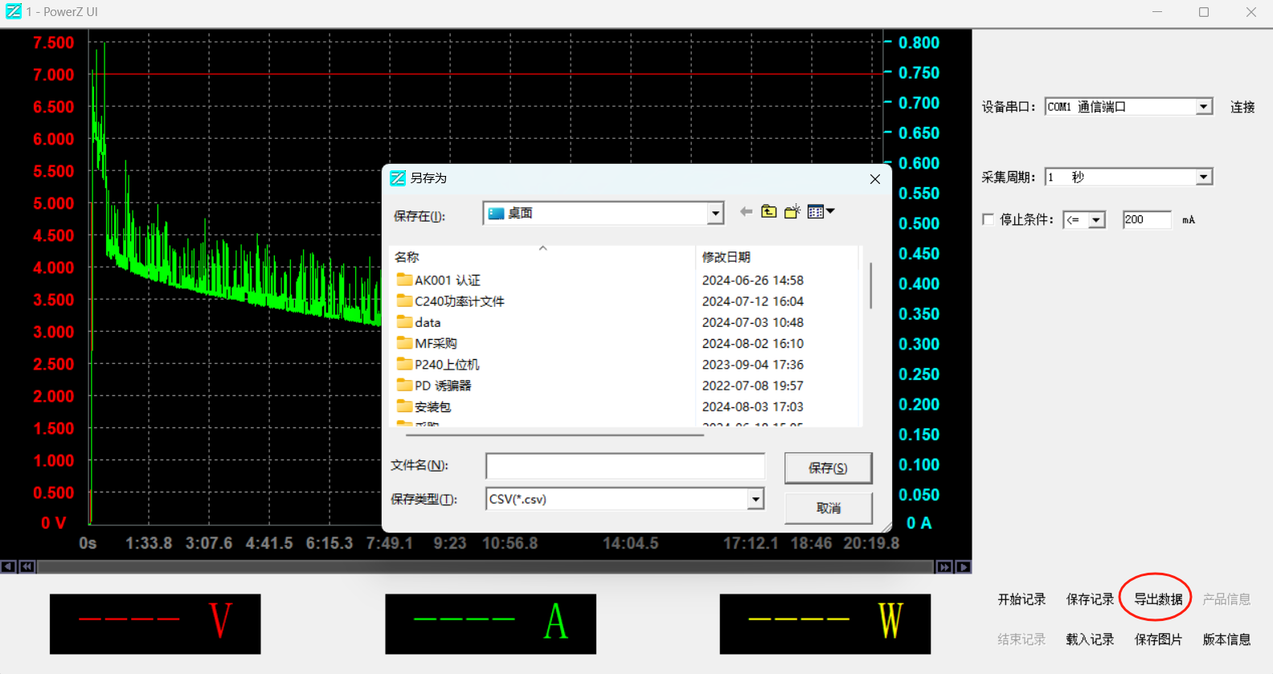Sort the file list by 修改日期 column

click(x=726, y=257)
